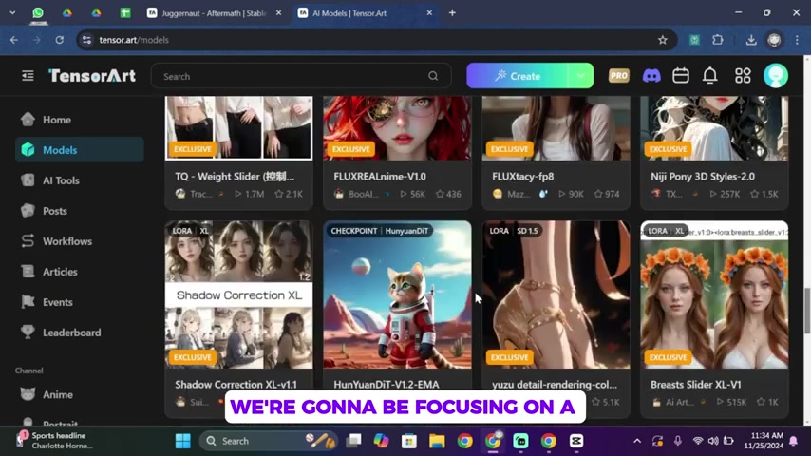
Task: Open Microsoft Store from taskbar
Action: tap(409, 441)
